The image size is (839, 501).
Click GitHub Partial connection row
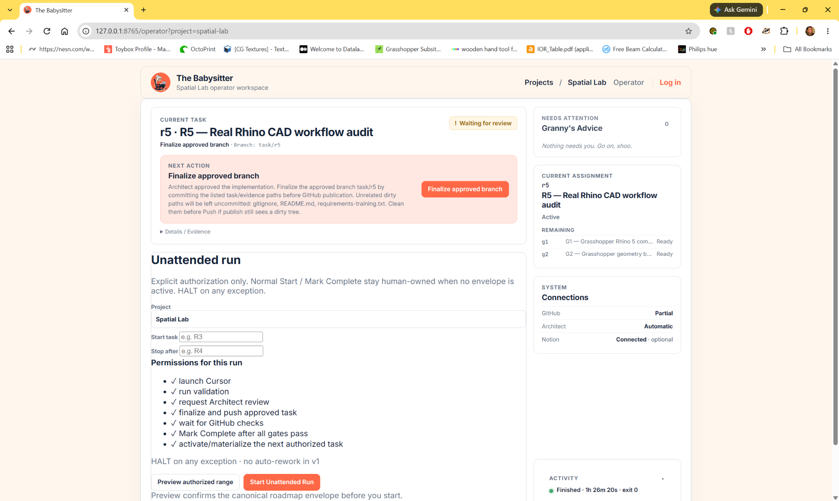tap(607, 313)
